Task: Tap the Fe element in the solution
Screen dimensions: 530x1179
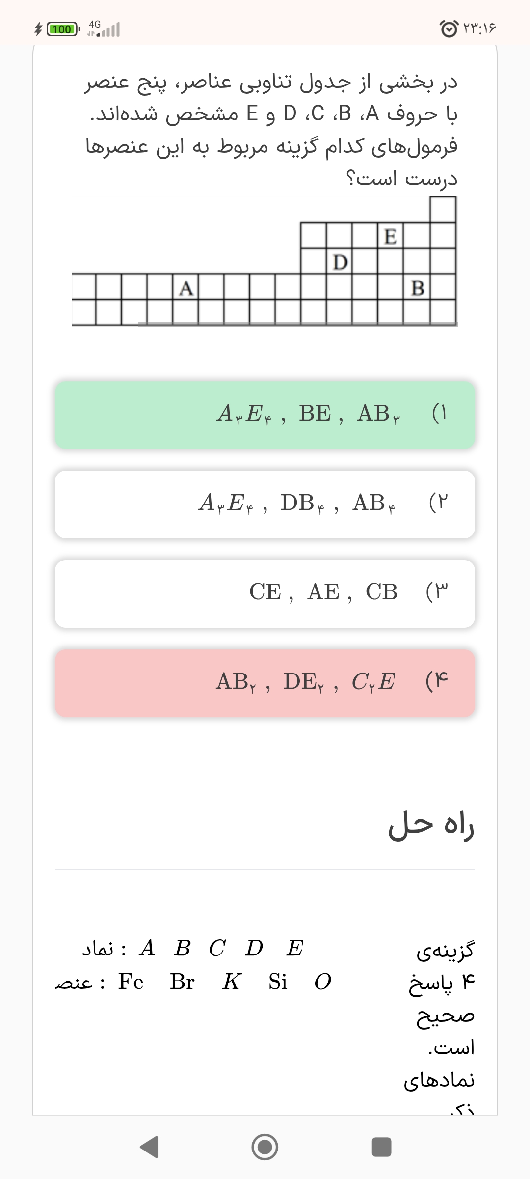Action: pyautogui.click(x=131, y=982)
